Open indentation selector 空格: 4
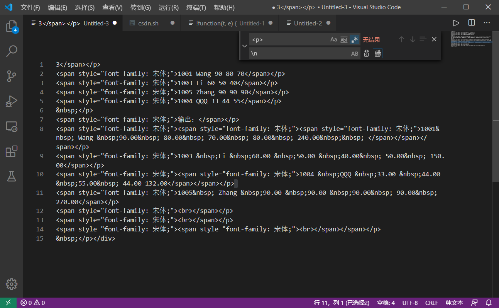The width and height of the screenshot is (499, 308). [386, 303]
